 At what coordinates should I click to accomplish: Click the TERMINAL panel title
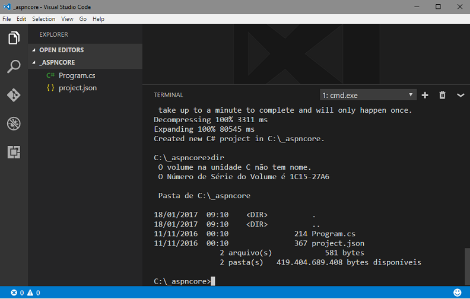click(169, 95)
